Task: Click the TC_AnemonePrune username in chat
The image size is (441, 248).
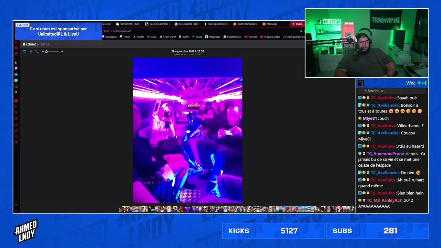Action: tap(385, 154)
